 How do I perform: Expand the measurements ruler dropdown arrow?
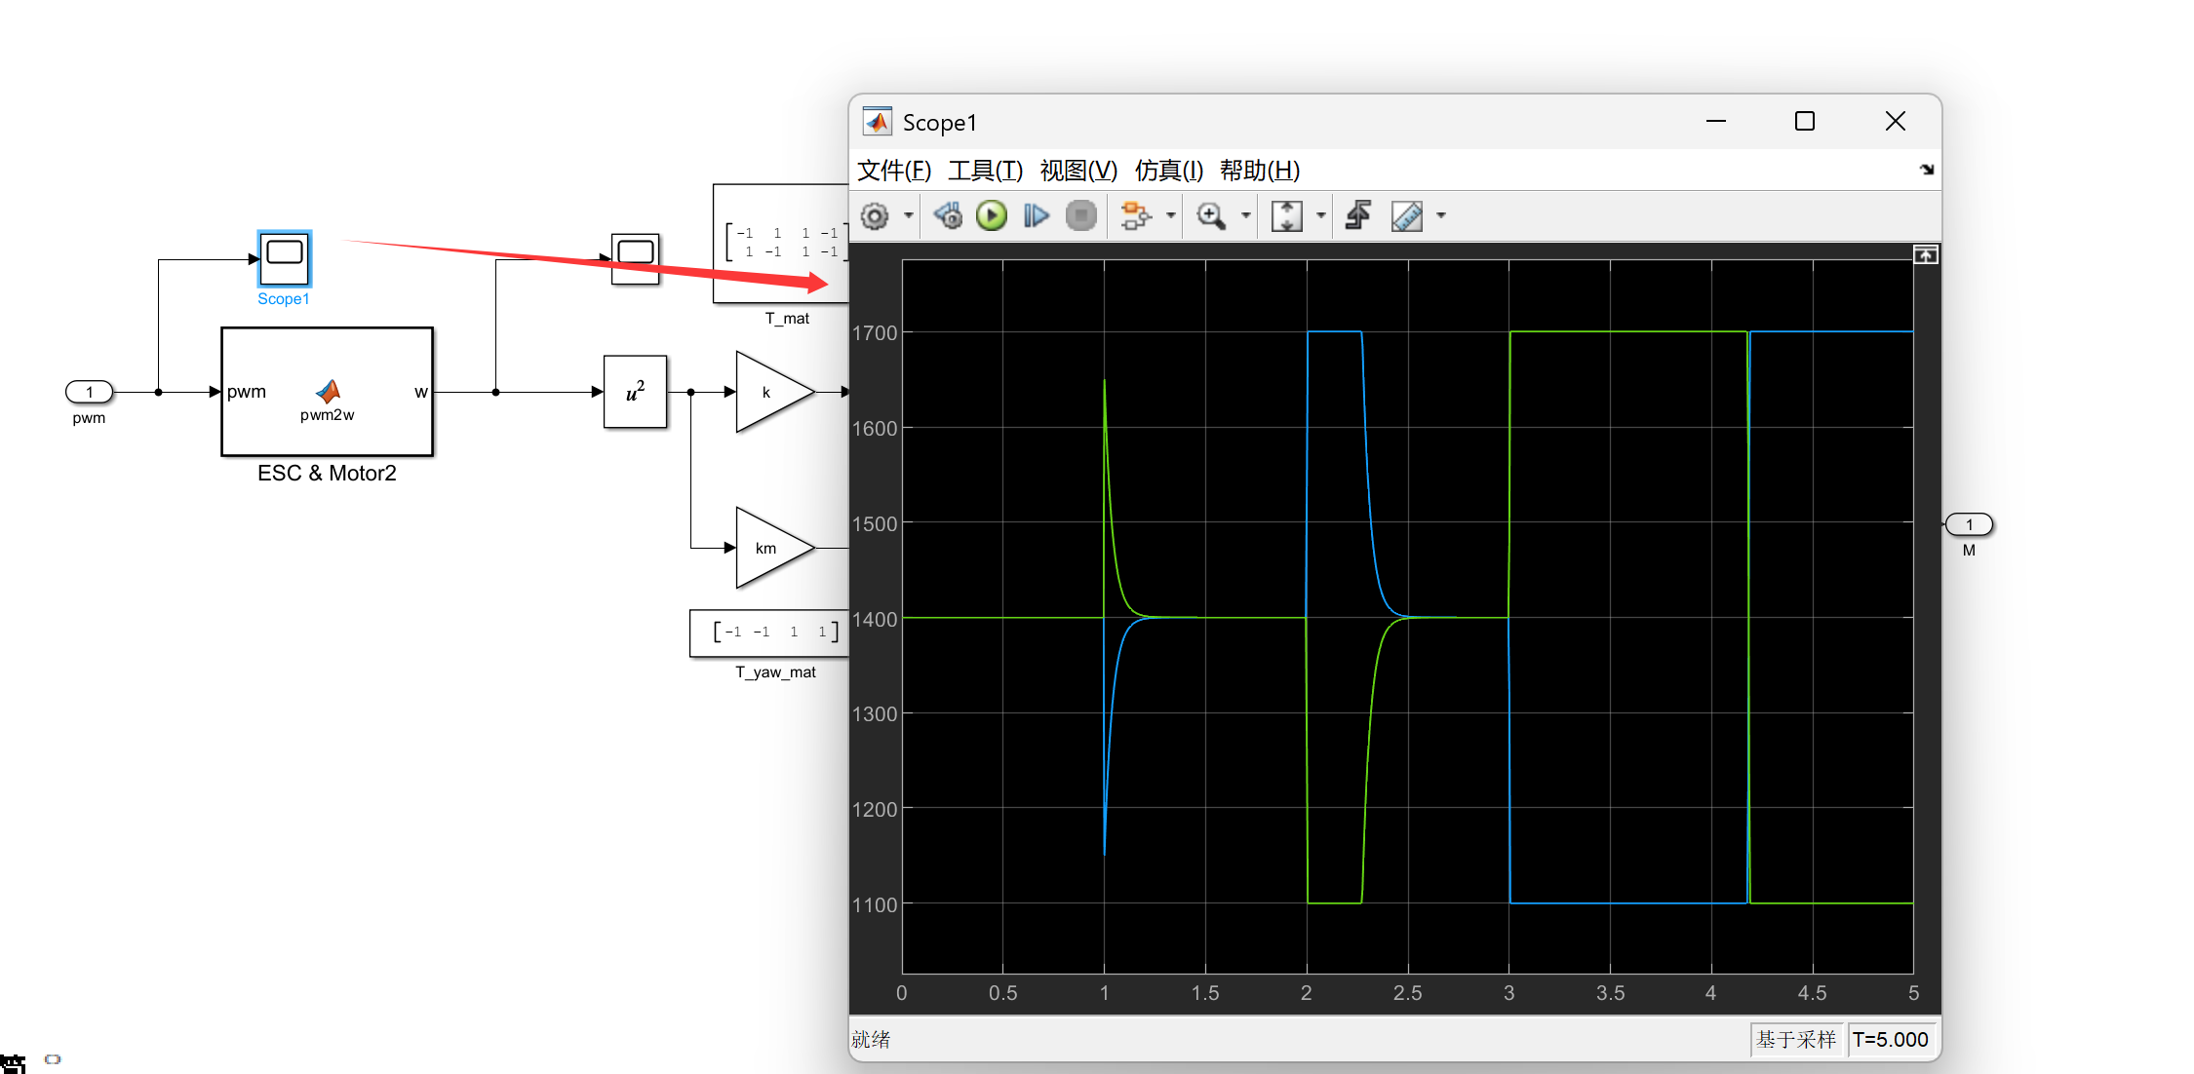click(x=1441, y=216)
